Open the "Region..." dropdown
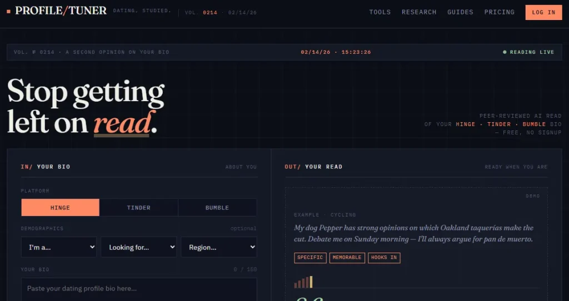Screen dimensions: 569x301 tap(219, 247)
